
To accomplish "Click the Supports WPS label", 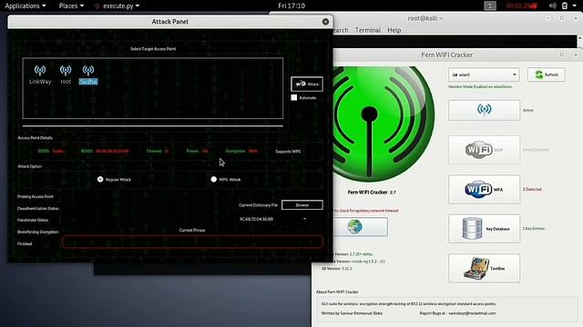I will point(288,152).
